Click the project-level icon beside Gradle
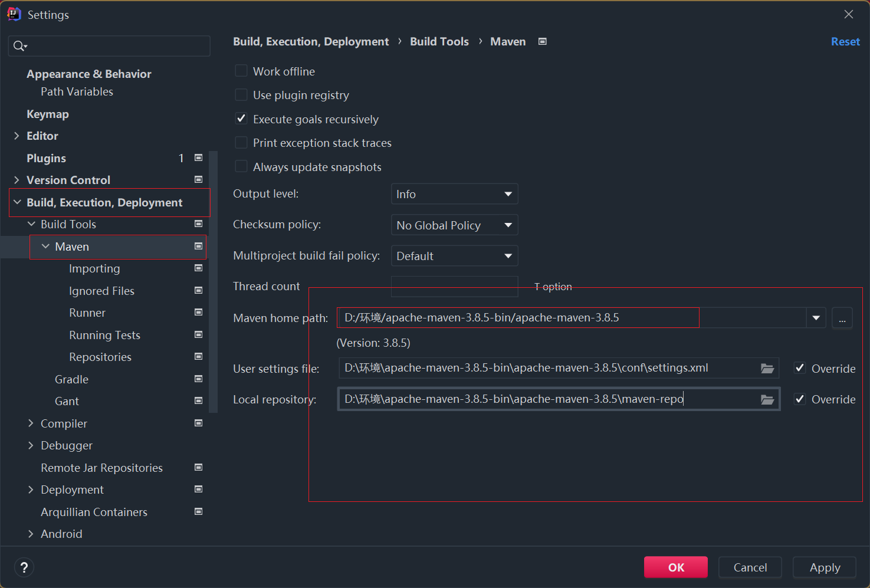This screenshot has height=588, width=870. tap(199, 379)
